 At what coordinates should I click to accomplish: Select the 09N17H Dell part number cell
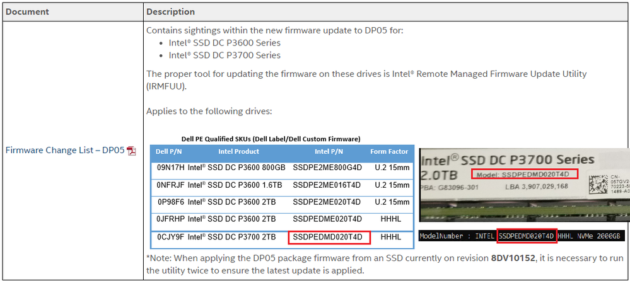click(169, 168)
